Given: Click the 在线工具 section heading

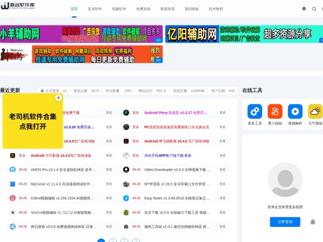Looking at the screenshot, I should pos(252,90).
